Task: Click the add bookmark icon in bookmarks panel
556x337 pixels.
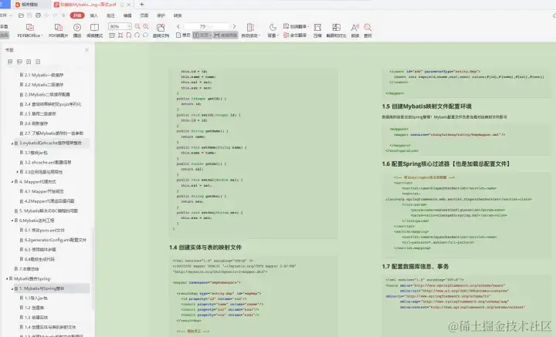Action: [x=29, y=62]
